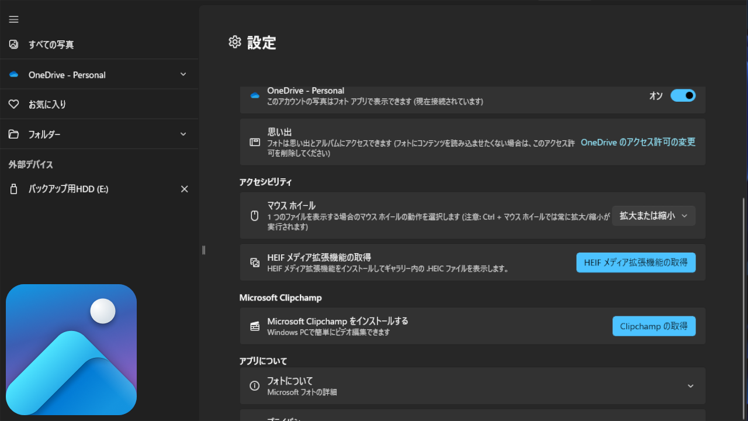Click the マウス ホイール mouse icon
The width and height of the screenshot is (748, 421).
pos(254,215)
